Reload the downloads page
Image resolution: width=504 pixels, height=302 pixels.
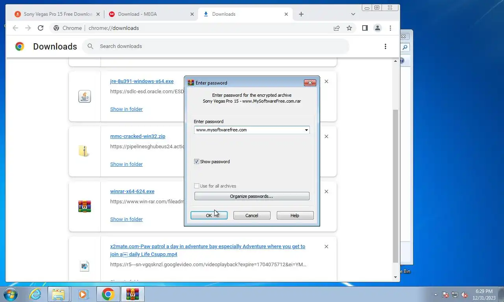pos(41,28)
